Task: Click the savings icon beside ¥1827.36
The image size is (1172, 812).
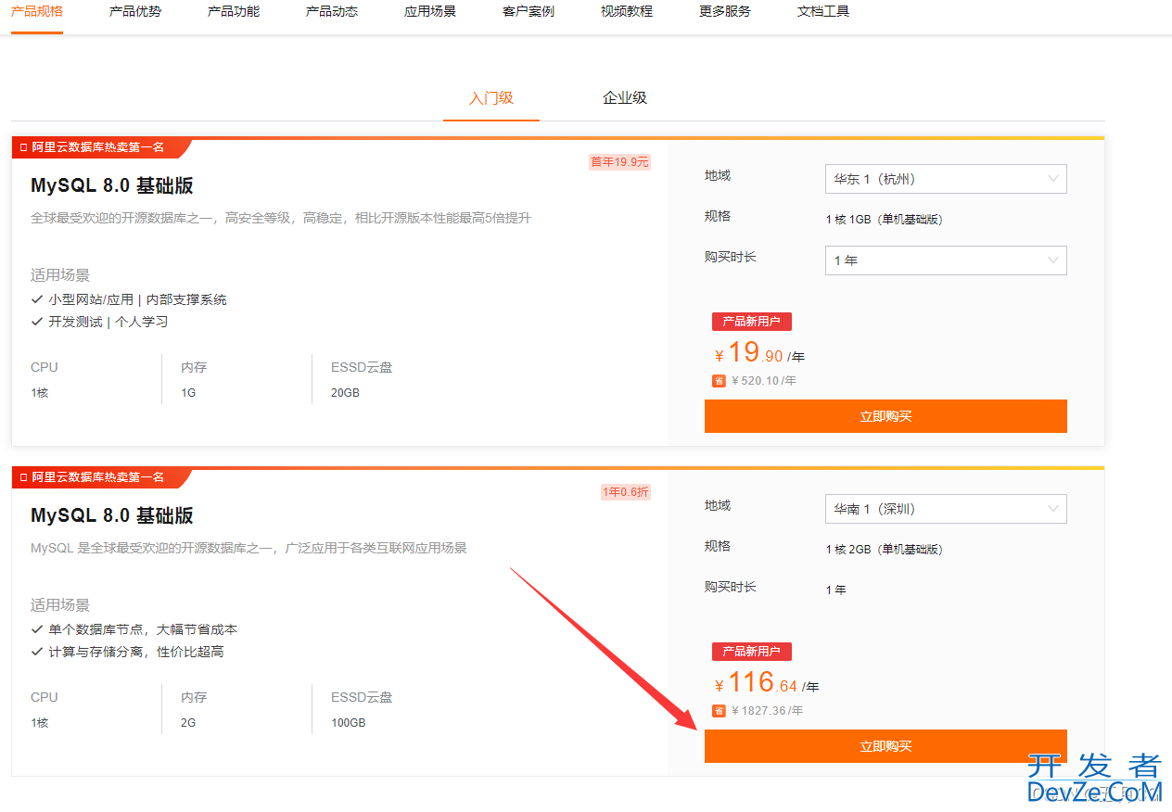Action: click(x=719, y=711)
